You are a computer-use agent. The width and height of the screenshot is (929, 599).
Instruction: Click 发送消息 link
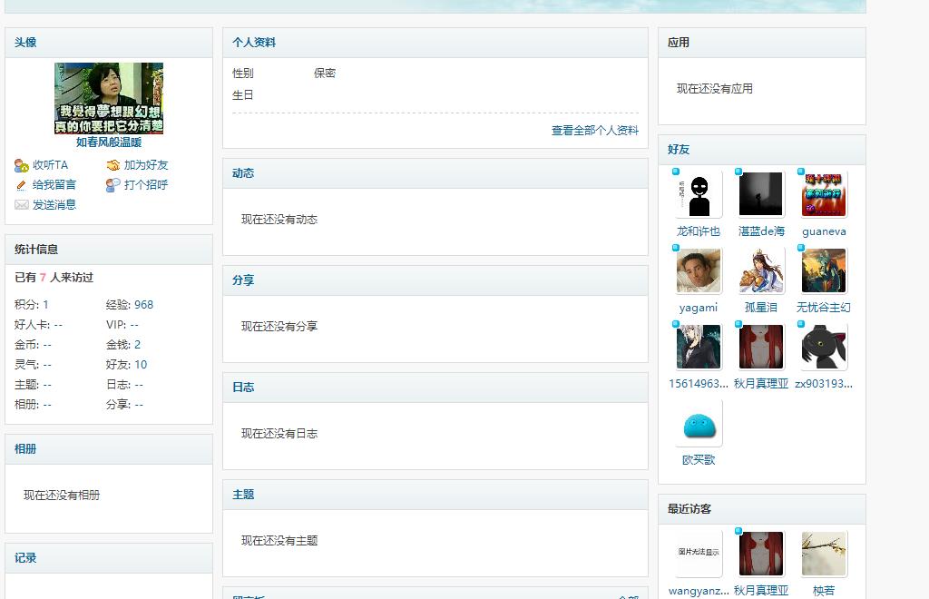click(54, 205)
